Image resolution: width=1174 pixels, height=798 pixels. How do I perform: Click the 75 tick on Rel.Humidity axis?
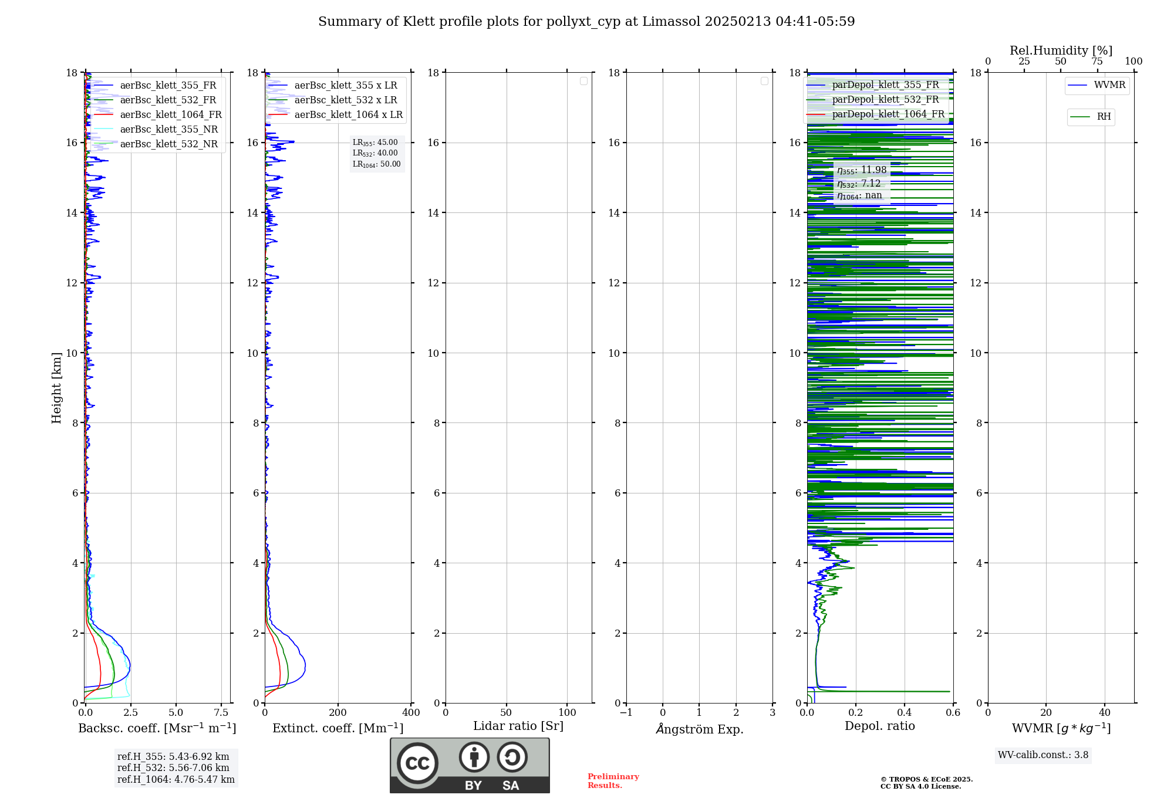1097,61
